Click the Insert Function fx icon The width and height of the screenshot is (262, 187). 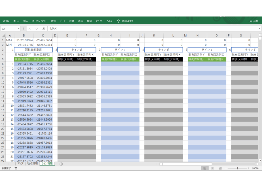(44, 29)
